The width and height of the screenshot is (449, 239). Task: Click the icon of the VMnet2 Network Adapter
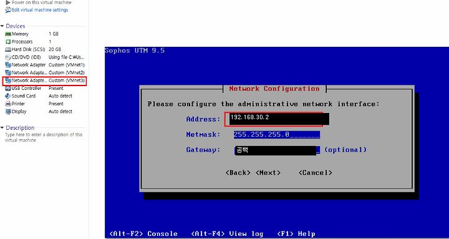coord(8,72)
